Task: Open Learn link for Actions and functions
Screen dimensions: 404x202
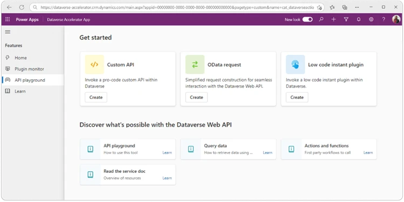Action: click(368, 152)
